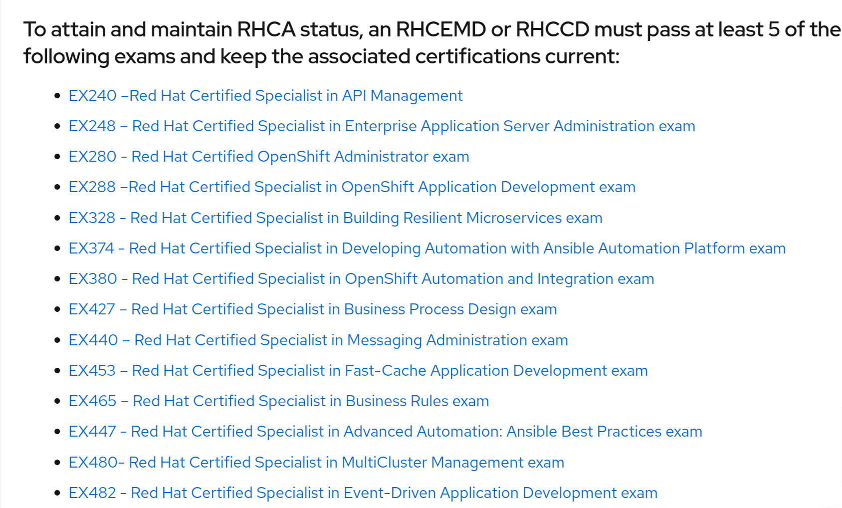Click the bullet point before EX482 entry
This screenshot has width=842, height=508.
57,493
